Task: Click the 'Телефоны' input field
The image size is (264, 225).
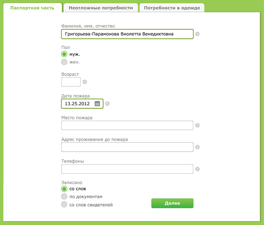Action: (x=127, y=169)
